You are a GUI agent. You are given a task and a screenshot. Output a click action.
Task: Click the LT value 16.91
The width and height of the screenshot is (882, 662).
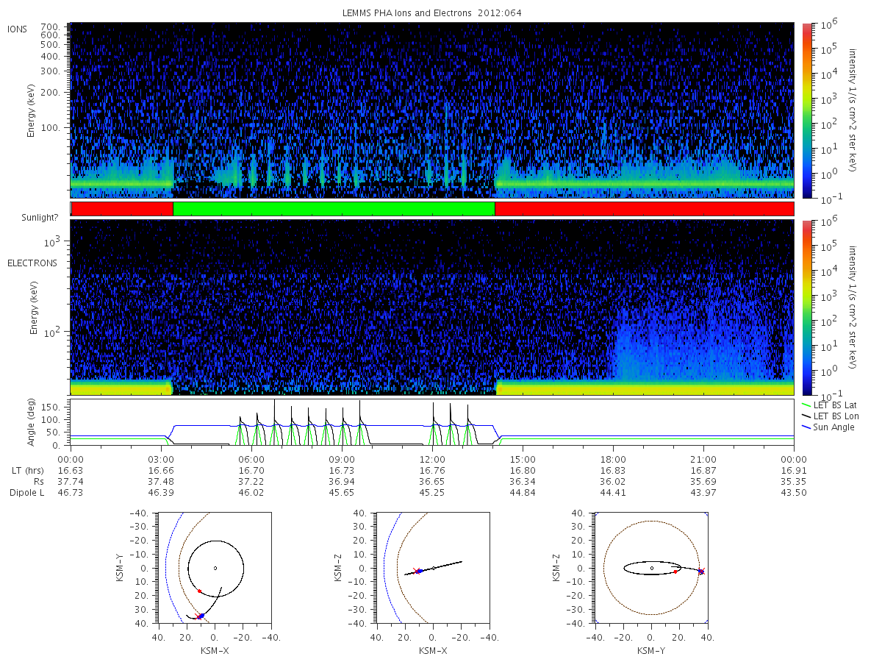pos(794,469)
